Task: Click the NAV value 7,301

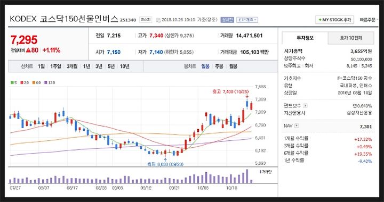Action: click(366, 127)
